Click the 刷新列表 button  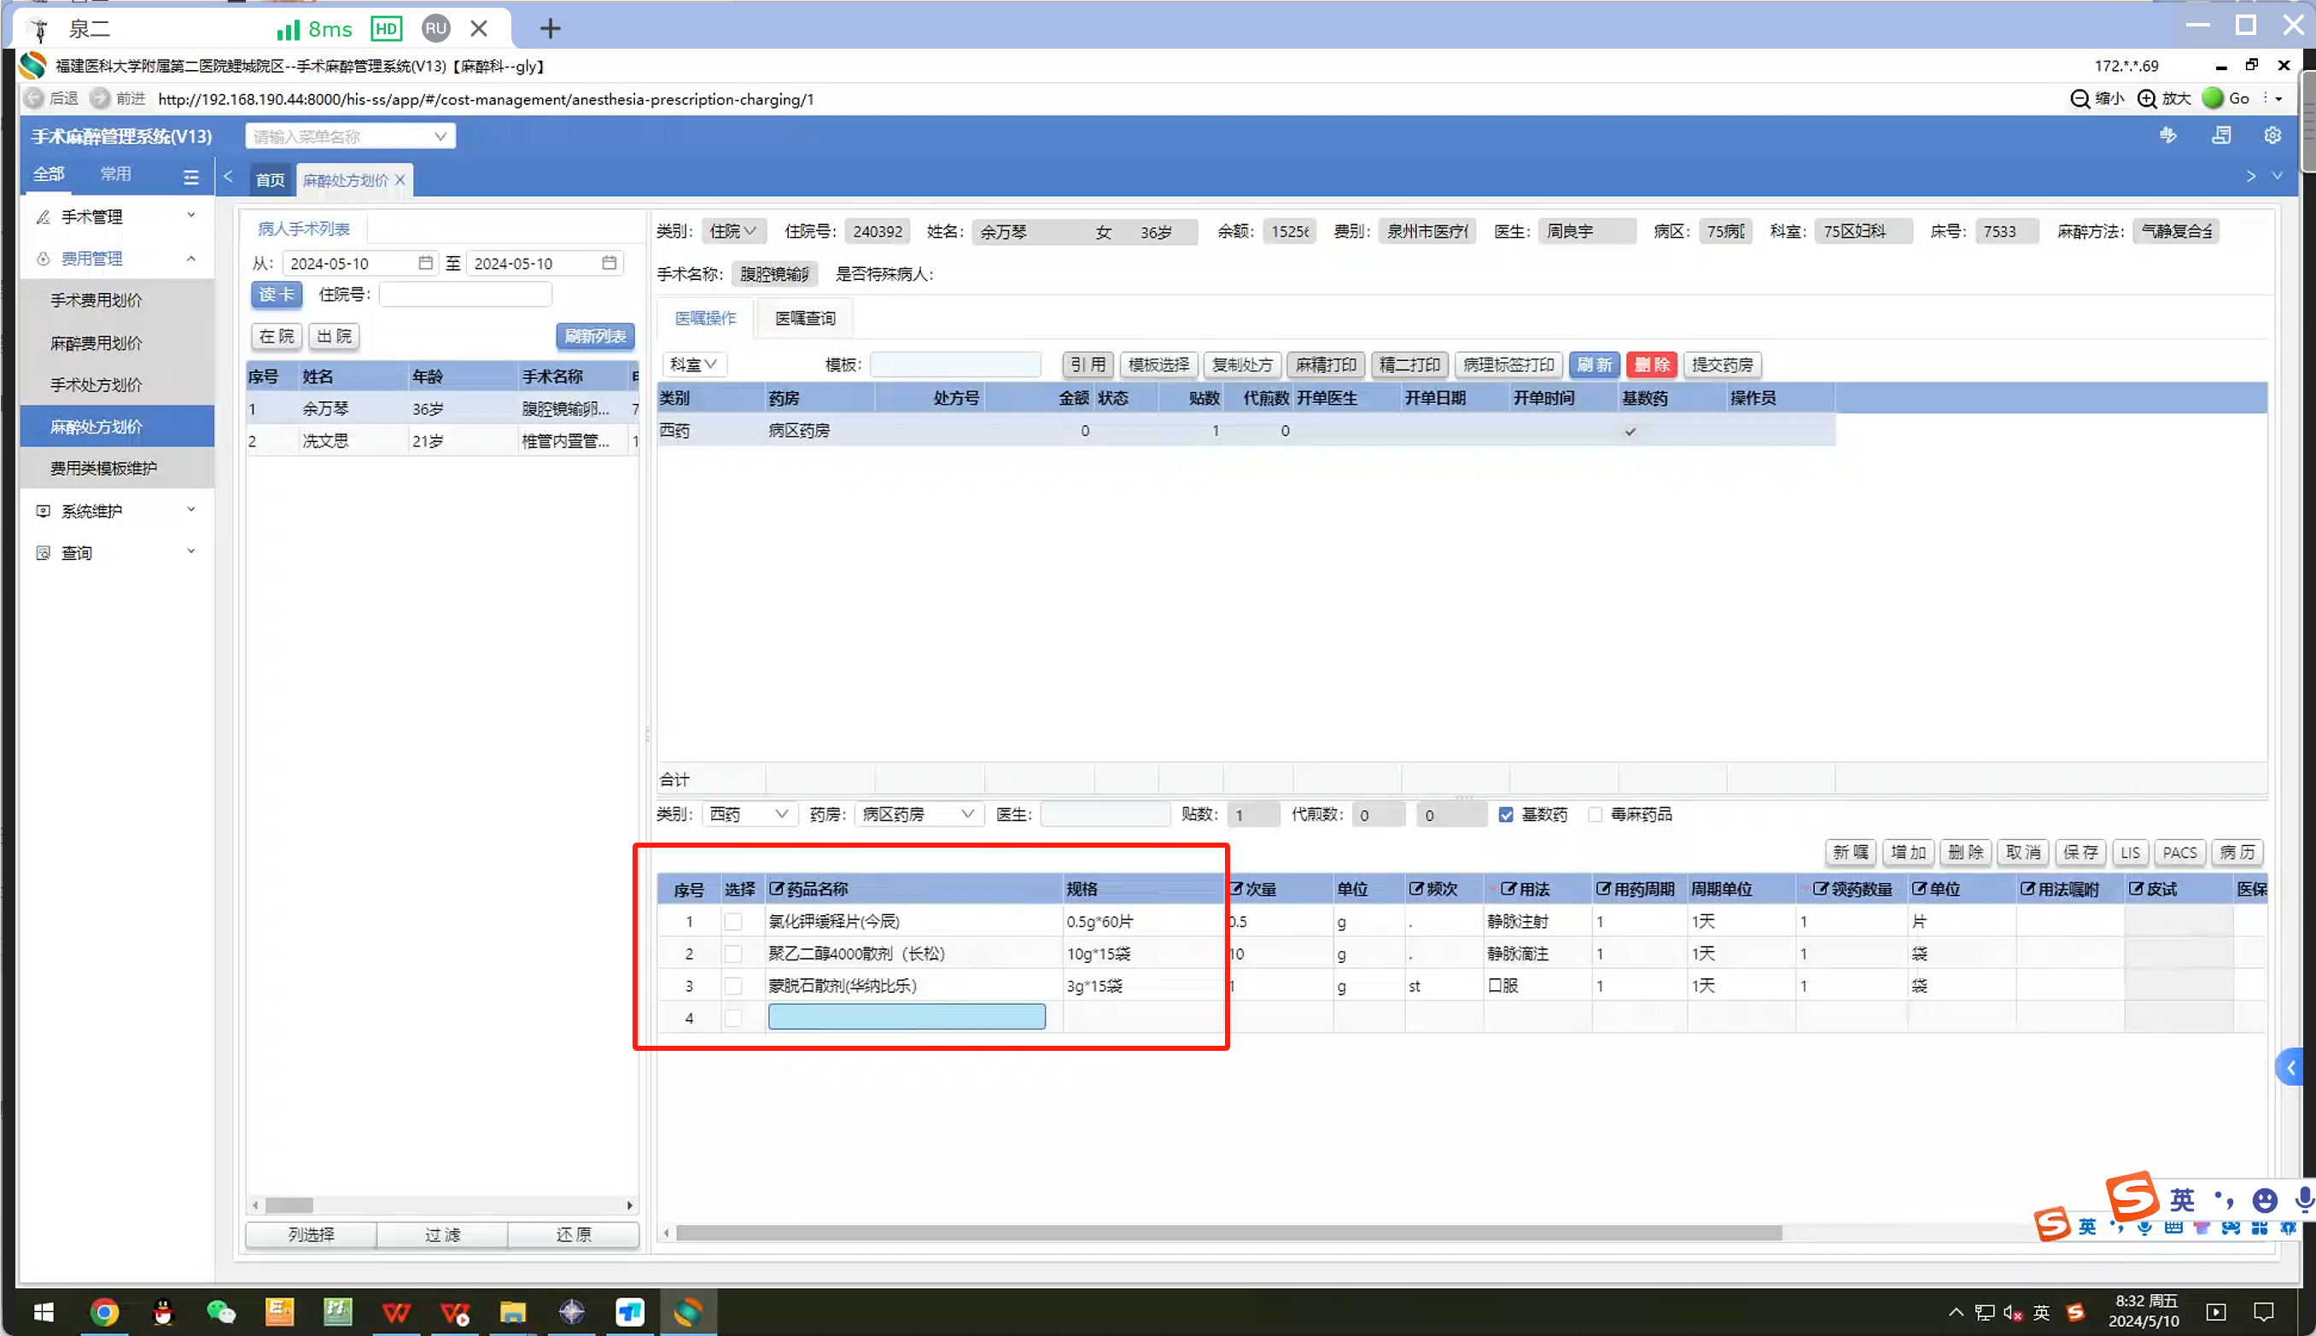tap(595, 336)
